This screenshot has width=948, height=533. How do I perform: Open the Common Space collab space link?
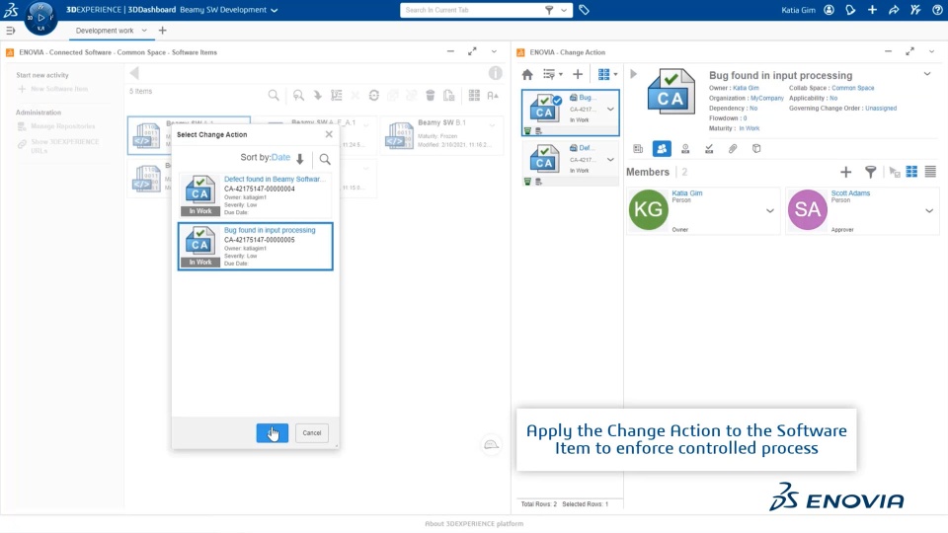tap(852, 88)
